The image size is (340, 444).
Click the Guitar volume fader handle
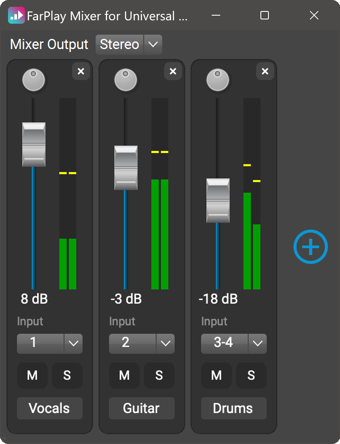(126, 168)
